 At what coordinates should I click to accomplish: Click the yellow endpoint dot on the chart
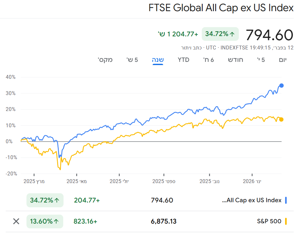(x=281, y=120)
